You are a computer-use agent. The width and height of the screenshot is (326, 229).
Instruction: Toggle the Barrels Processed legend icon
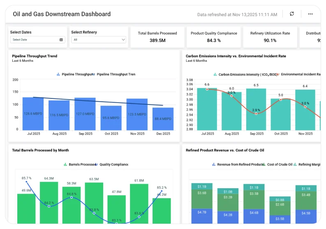pos(65,164)
